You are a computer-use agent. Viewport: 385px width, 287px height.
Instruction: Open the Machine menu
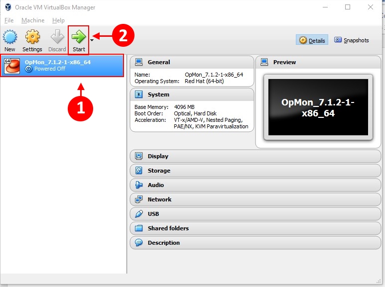click(33, 20)
